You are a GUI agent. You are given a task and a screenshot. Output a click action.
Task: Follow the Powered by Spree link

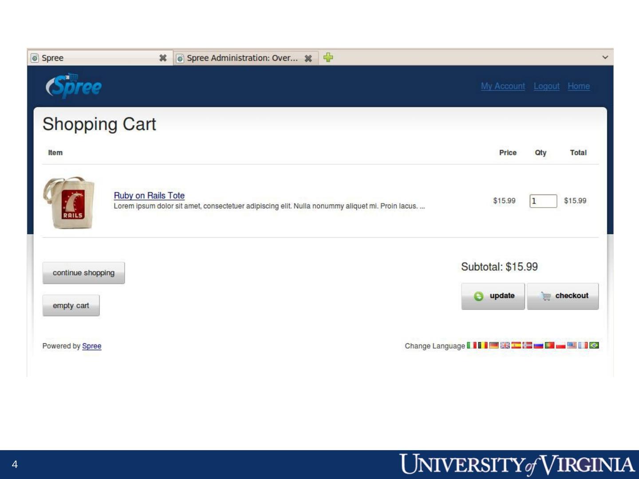(91, 346)
